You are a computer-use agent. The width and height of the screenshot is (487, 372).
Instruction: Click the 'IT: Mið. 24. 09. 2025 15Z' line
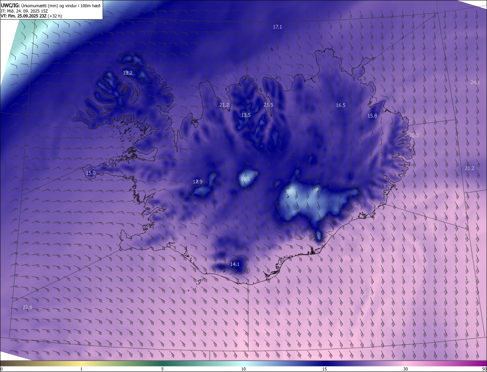point(24,11)
